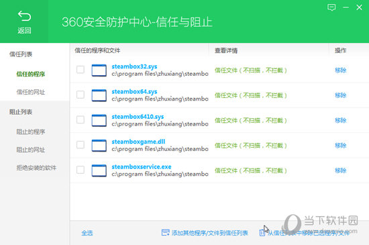Open steambox64.sys file name link
Viewport: 369px width, 245px height.
point(134,91)
